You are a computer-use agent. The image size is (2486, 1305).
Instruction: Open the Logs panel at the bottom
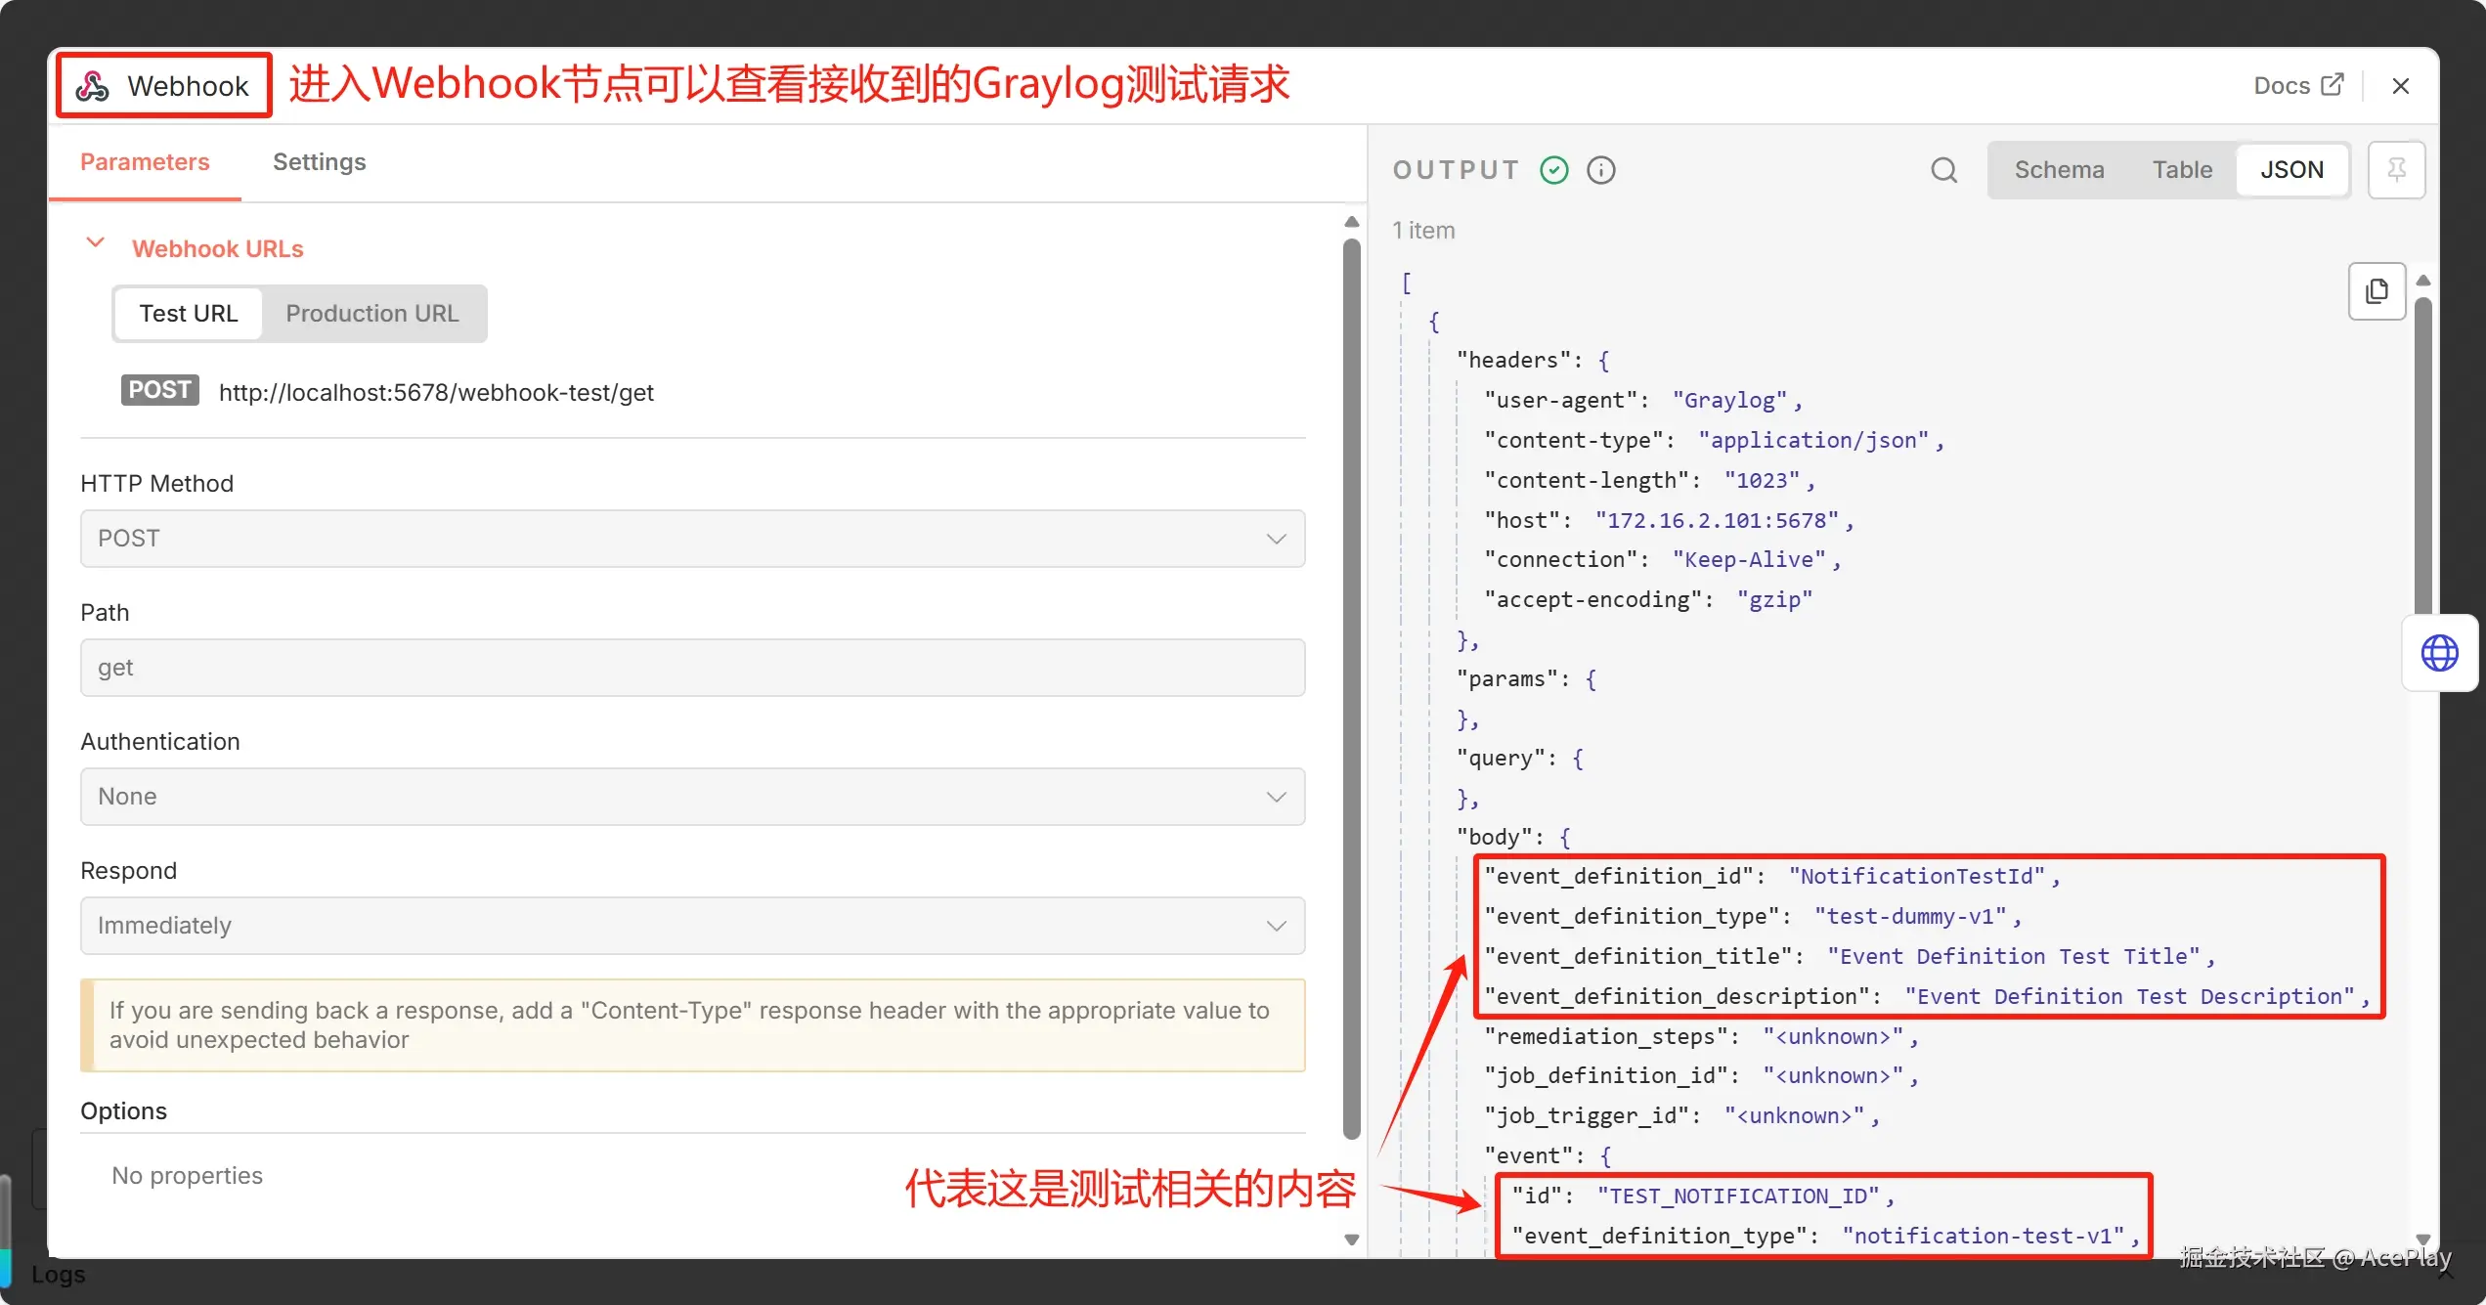click(x=58, y=1274)
